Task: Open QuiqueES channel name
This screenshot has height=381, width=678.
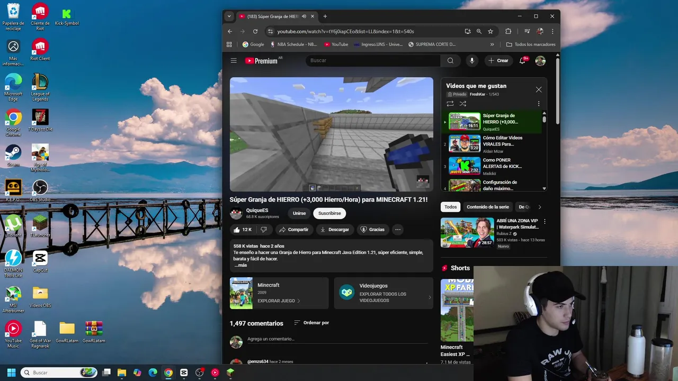Action: (x=257, y=210)
